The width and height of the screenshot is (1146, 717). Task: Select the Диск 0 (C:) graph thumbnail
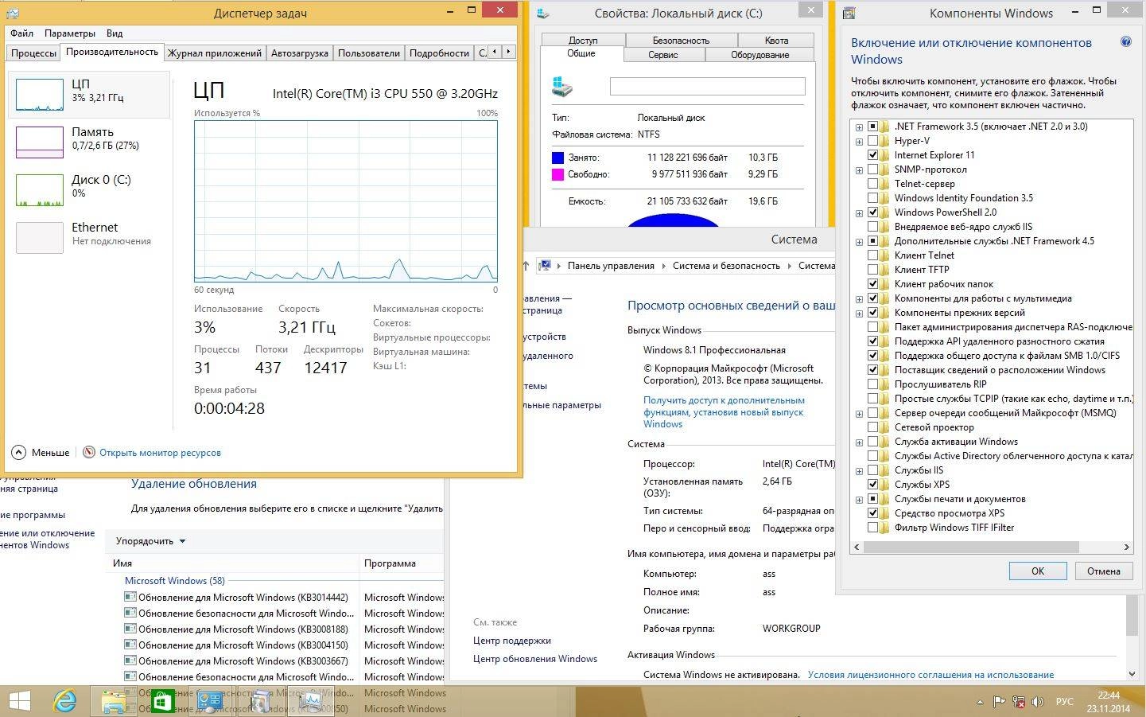40,190
